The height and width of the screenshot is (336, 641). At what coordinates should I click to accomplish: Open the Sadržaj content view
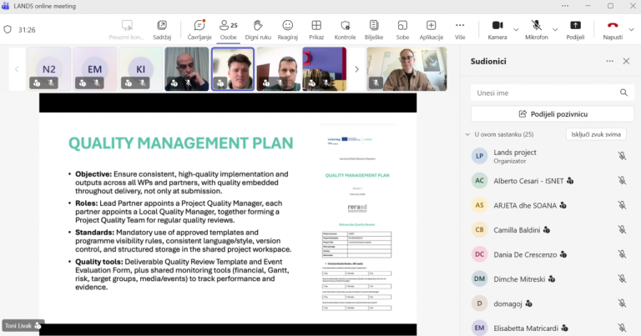coord(162,30)
